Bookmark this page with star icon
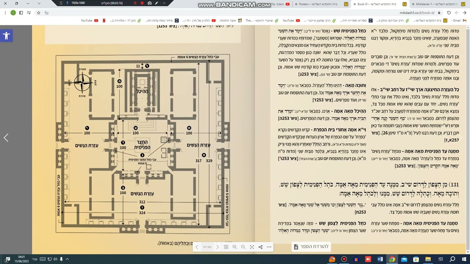Image resolution: width=470 pixels, height=264 pixels. pos(39,12)
